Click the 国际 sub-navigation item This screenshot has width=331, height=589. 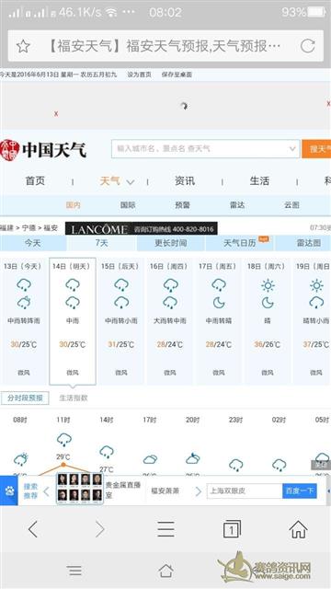[x=128, y=205]
